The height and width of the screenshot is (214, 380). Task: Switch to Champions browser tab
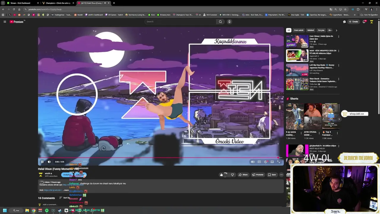[x=58, y=3]
